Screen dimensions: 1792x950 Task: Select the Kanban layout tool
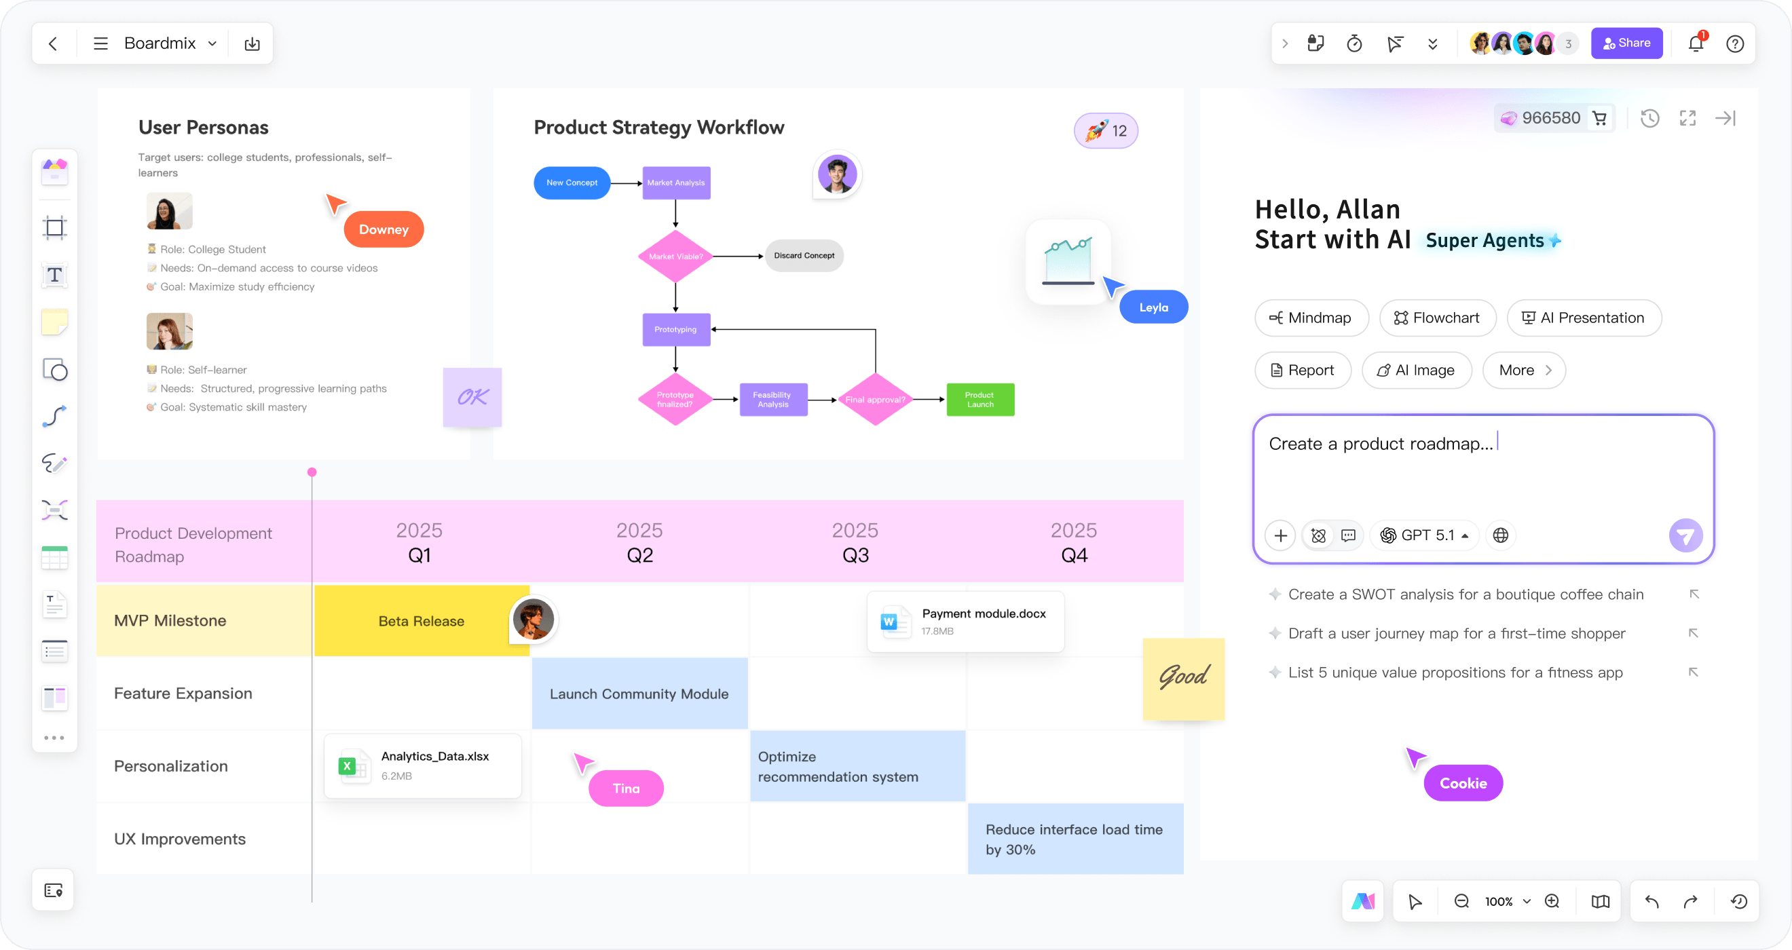54,698
